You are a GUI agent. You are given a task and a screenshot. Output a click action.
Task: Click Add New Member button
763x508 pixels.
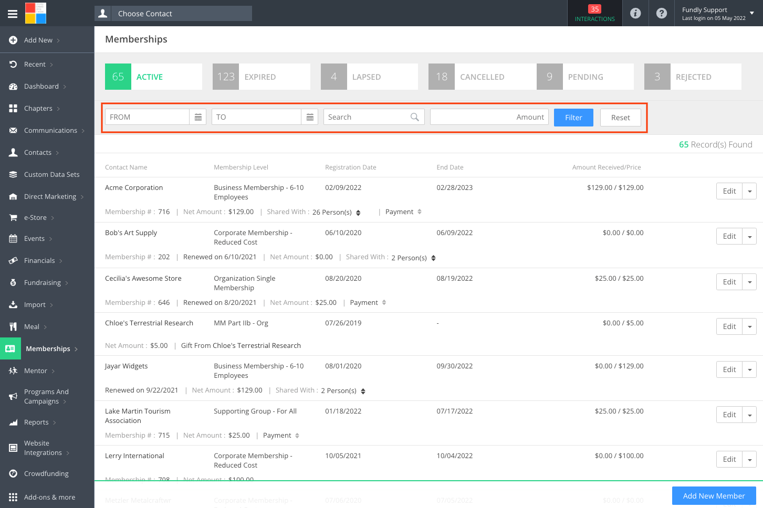pos(714,496)
